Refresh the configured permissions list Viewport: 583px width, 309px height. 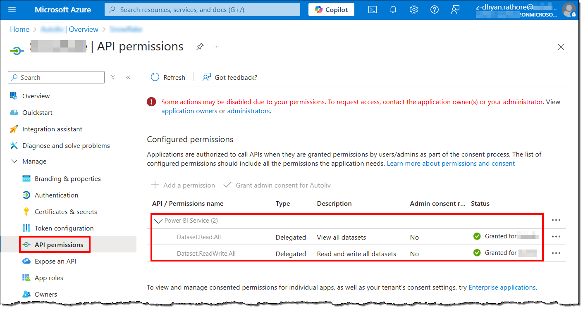pyautogui.click(x=167, y=77)
